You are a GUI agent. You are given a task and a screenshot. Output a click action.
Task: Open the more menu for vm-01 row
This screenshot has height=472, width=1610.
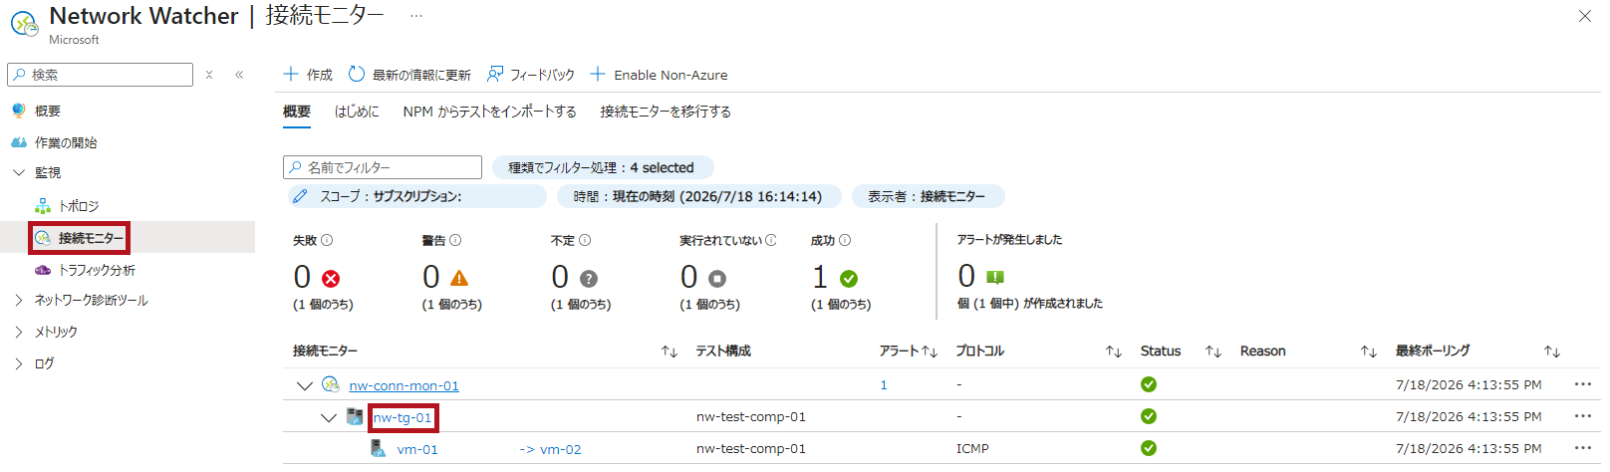[x=1583, y=448]
